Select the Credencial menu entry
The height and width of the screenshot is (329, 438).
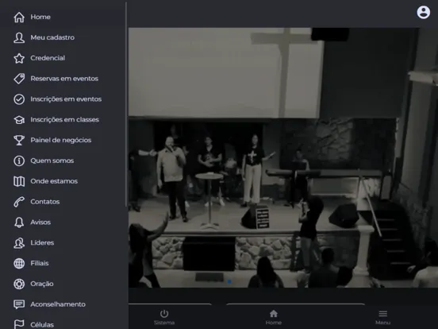(x=48, y=58)
